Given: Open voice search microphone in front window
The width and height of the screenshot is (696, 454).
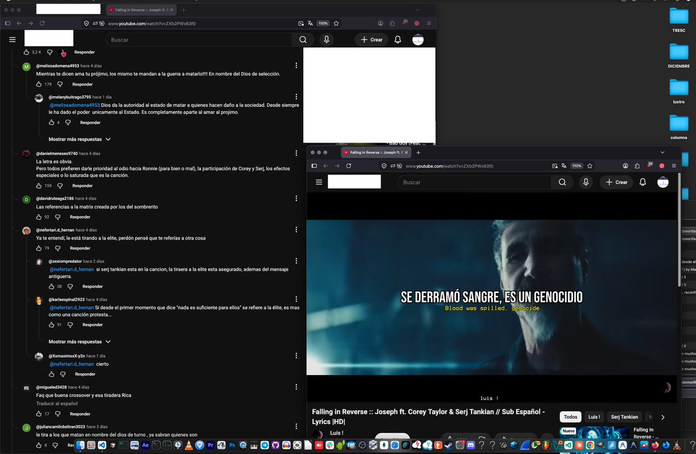Looking at the screenshot, I should (x=586, y=182).
